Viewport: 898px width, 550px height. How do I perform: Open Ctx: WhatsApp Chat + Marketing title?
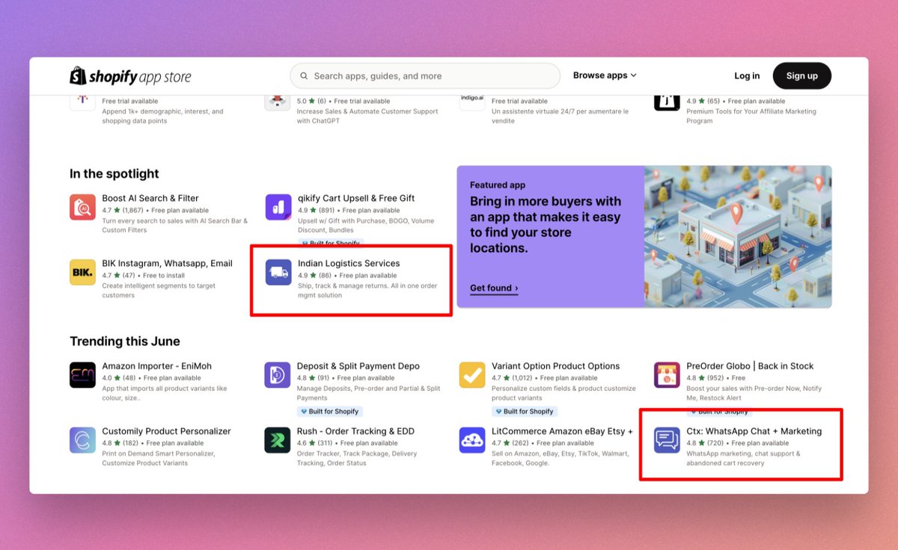point(754,431)
